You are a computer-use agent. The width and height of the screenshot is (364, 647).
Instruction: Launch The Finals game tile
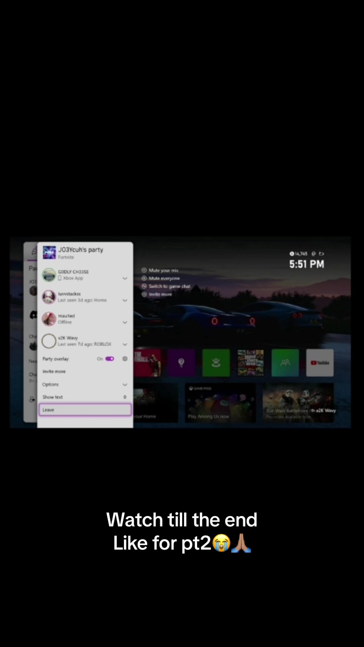[x=147, y=363]
